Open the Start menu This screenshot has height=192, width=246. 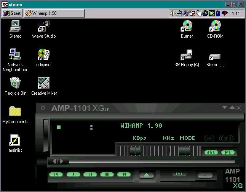point(12,13)
